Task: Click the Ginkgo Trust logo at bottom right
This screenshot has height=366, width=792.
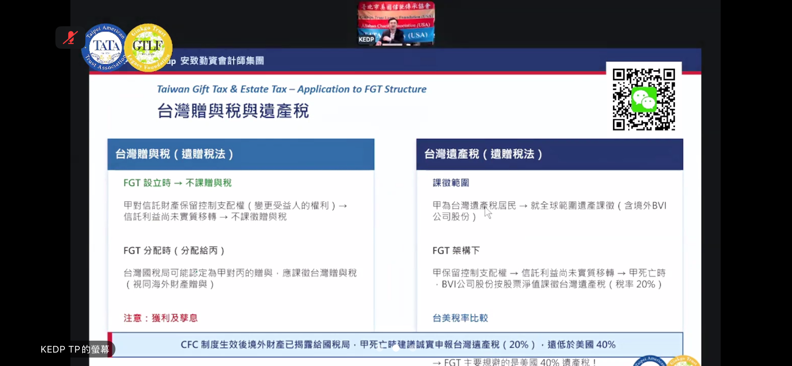Action: [684, 362]
